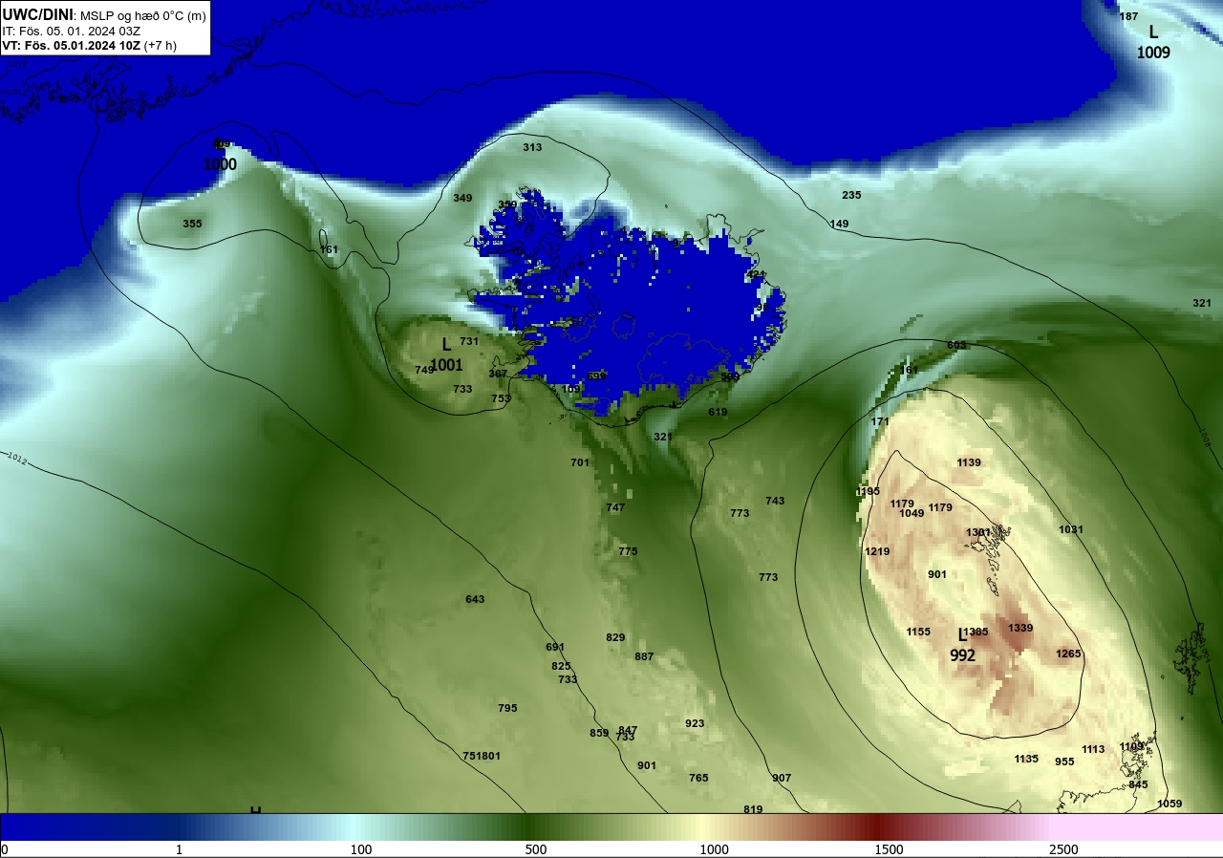Click the height value 1113

[x=1093, y=749]
